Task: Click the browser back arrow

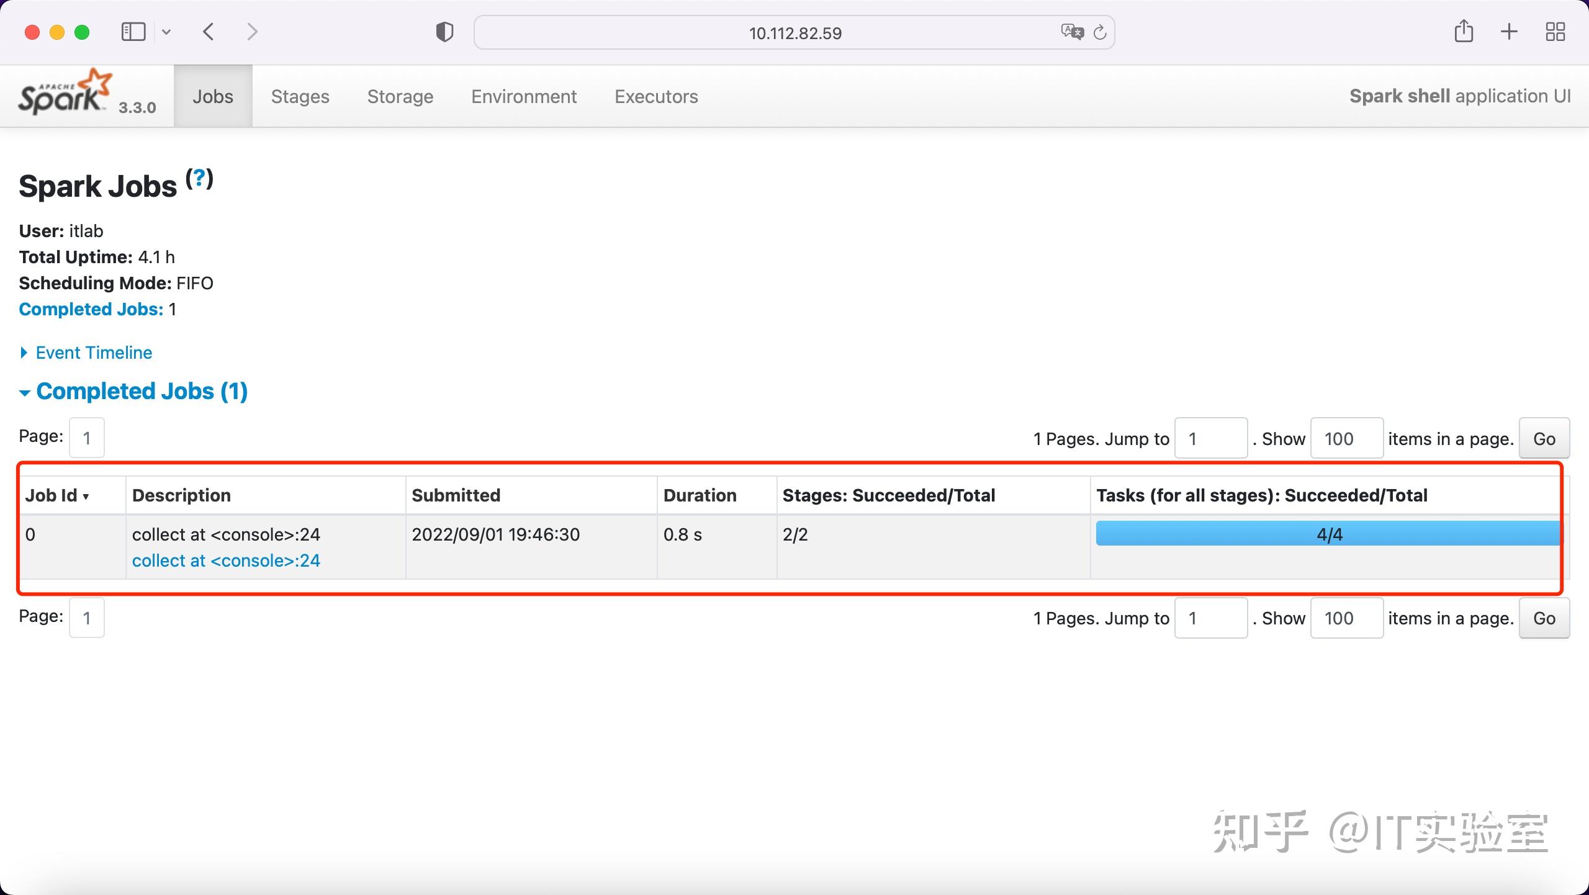Action: (x=209, y=32)
